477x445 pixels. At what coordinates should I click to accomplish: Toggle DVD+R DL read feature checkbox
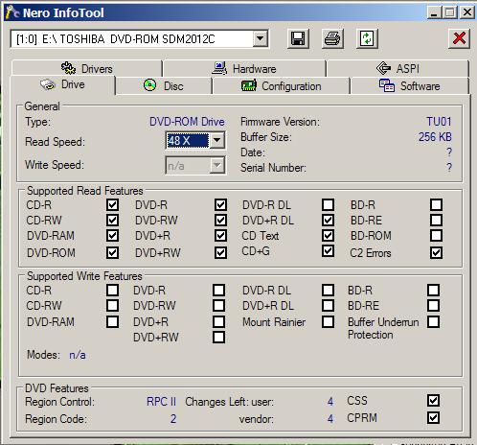(x=328, y=220)
